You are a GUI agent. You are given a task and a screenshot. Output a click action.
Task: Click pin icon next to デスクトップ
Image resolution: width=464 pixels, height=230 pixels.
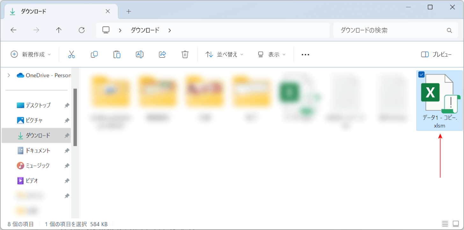pos(67,105)
